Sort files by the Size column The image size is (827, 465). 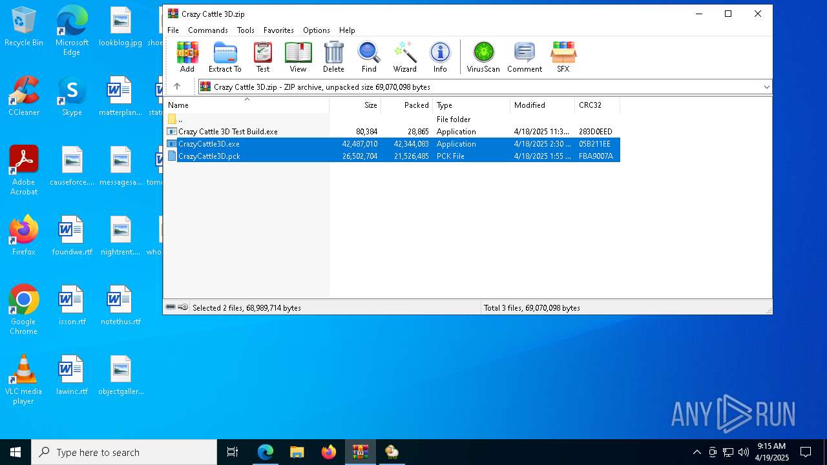(355, 105)
